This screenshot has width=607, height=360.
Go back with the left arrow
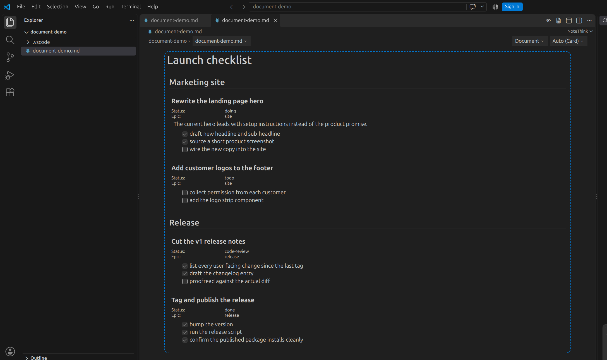click(x=232, y=7)
